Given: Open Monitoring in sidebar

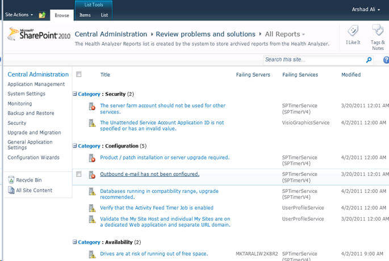Looking at the screenshot, I should 20,104.
